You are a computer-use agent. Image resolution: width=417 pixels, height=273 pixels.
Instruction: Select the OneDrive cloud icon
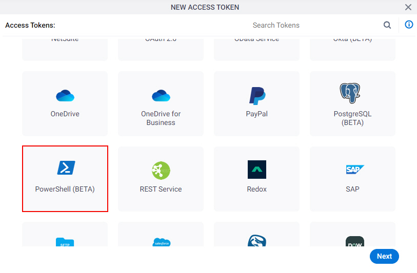tap(65, 96)
